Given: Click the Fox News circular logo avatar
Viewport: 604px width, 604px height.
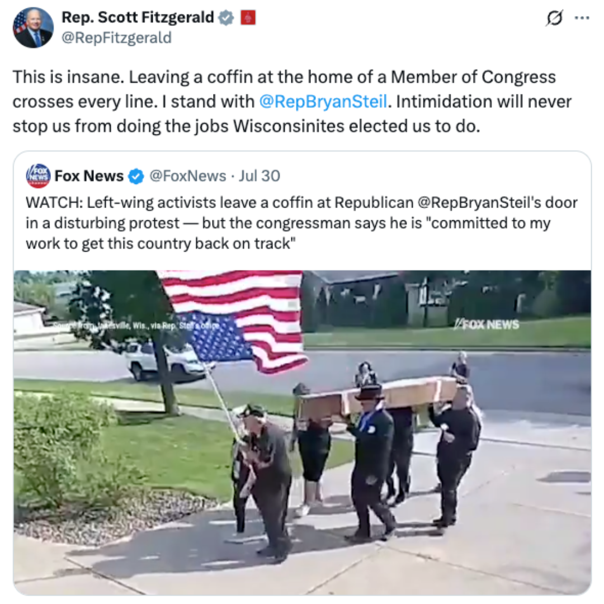Looking at the screenshot, I should (38, 176).
